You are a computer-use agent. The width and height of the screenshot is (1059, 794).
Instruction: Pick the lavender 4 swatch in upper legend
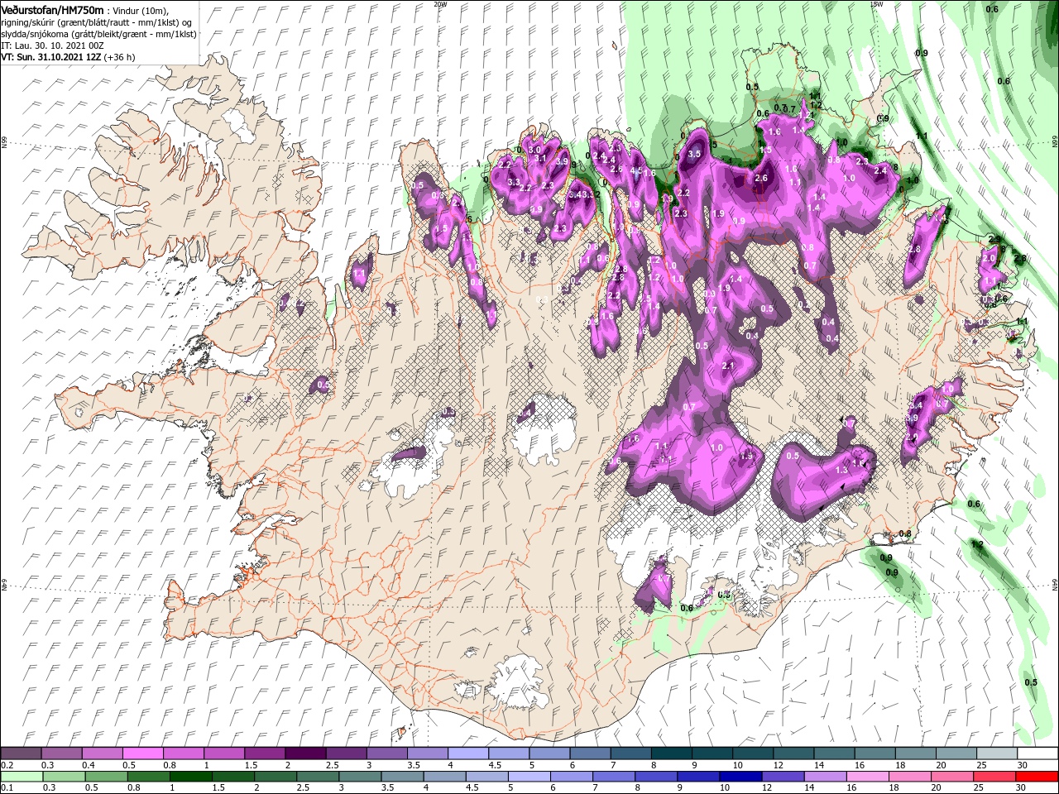(467, 753)
